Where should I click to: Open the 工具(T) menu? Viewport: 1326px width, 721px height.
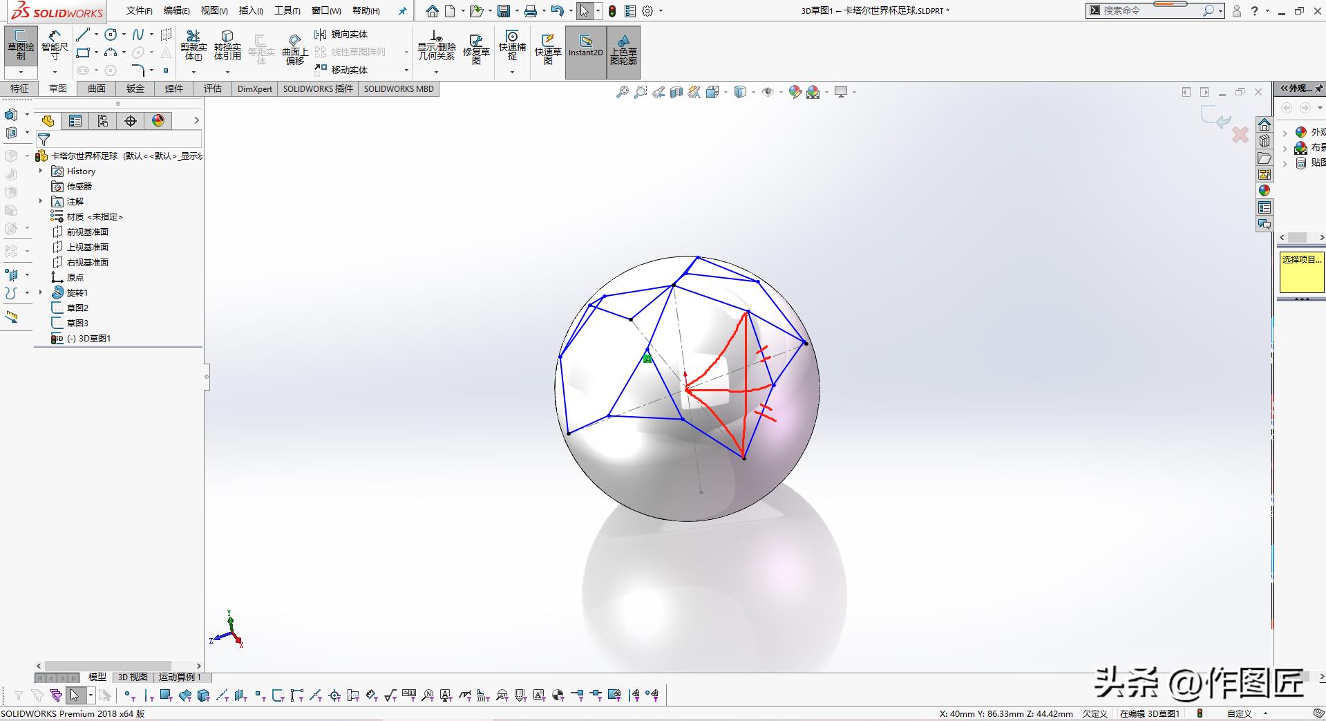[287, 10]
